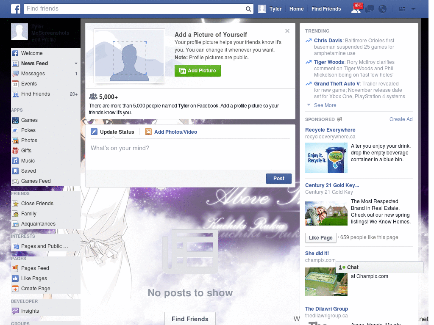Open Photos in the sidebar

pyautogui.click(x=46, y=140)
